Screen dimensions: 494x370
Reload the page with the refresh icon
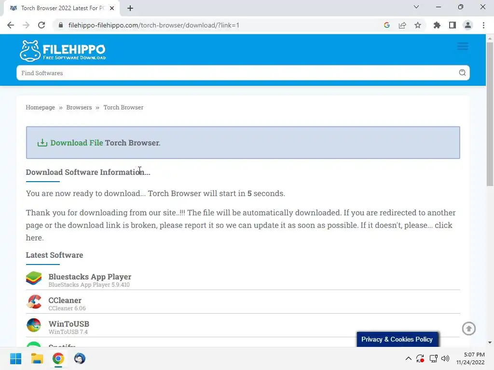pyautogui.click(x=41, y=25)
